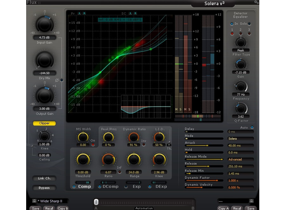Toggle MS Width On LED

(x=93, y=145)
